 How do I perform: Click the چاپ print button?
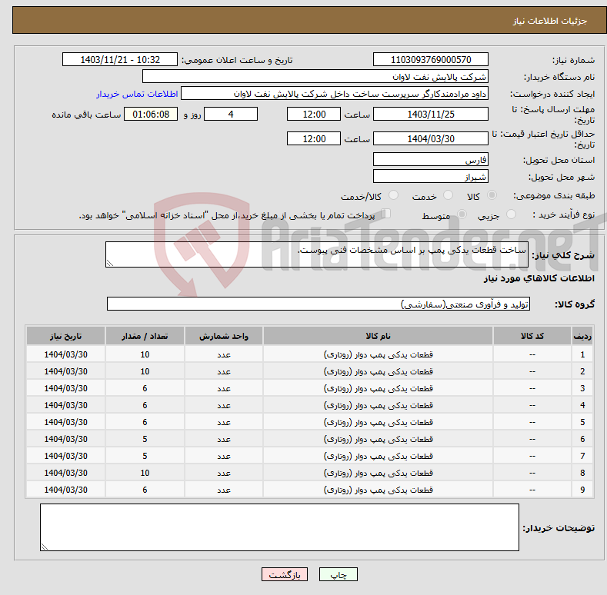coord(339,574)
